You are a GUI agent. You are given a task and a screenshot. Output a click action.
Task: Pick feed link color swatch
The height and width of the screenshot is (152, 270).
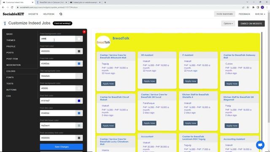tap(79, 64)
